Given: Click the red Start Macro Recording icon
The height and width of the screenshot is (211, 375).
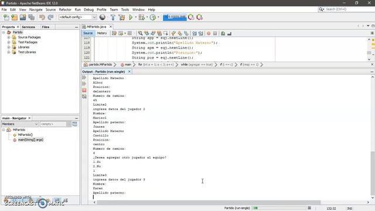Looking at the screenshot, I should [x=209, y=33].
